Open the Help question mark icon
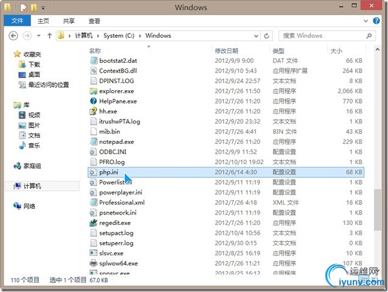 376,21
